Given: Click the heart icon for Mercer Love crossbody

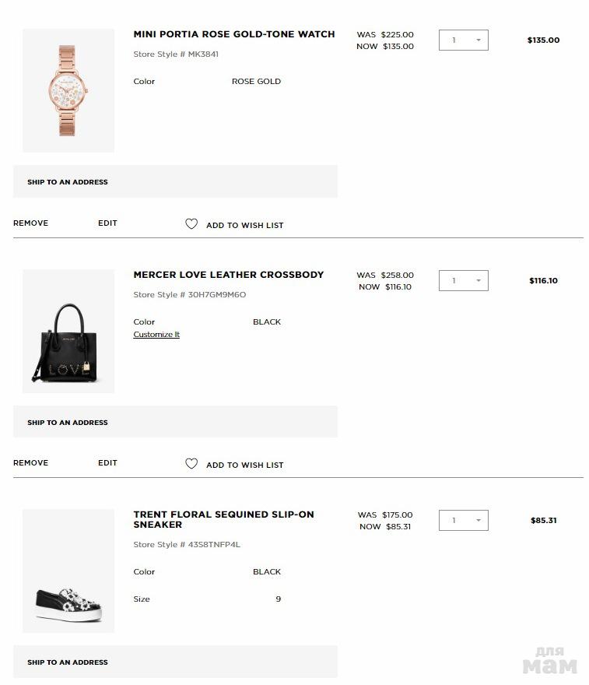Looking at the screenshot, I should pos(191,464).
